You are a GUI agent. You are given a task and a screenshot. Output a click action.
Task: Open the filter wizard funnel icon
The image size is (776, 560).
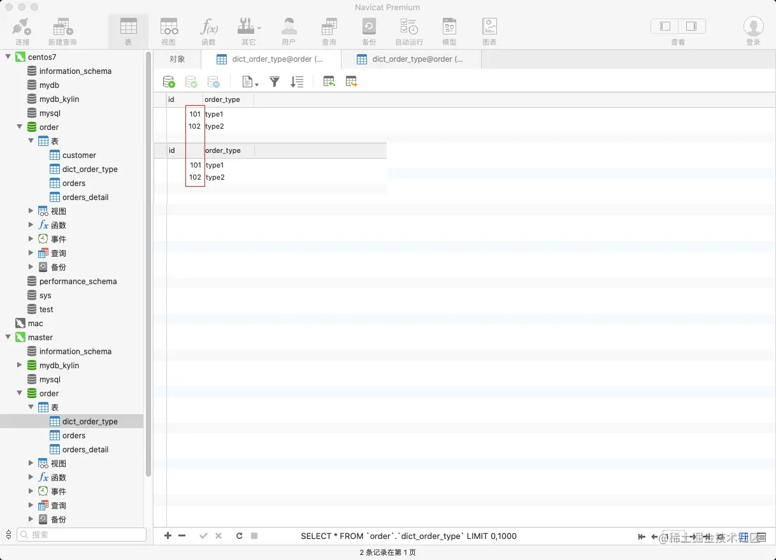[x=275, y=82]
